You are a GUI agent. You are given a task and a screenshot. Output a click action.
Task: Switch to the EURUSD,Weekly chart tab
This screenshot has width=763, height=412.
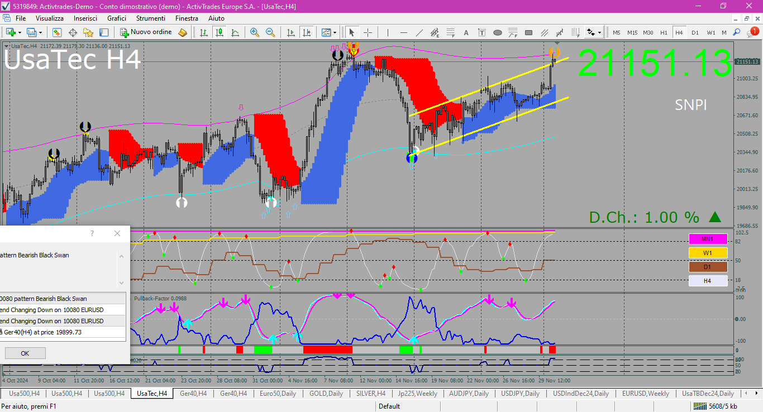[x=645, y=394]
